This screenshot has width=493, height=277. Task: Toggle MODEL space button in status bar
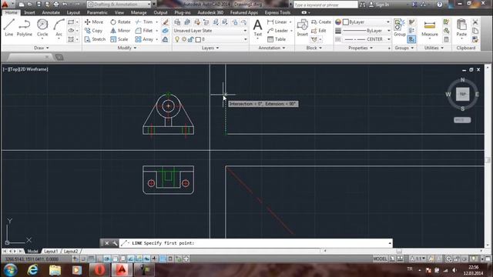click(x=380, y=259)
